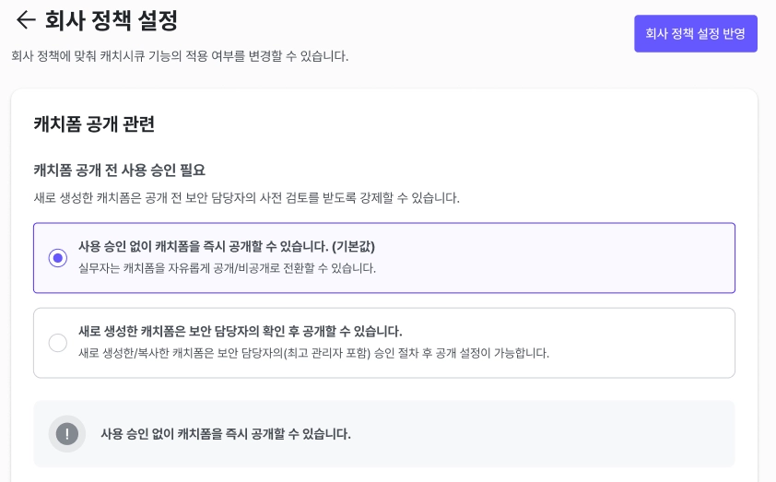The image size is (776, 482).
Task: Select the empty radio button requiring security approval
Action: tap(58, 343)
